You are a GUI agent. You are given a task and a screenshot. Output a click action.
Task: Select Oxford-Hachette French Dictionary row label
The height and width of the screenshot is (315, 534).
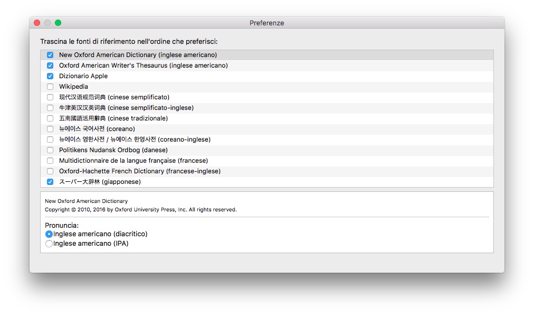tap(140, 171)
